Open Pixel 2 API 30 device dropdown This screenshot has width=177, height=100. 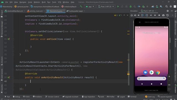[x=106, y=7]
